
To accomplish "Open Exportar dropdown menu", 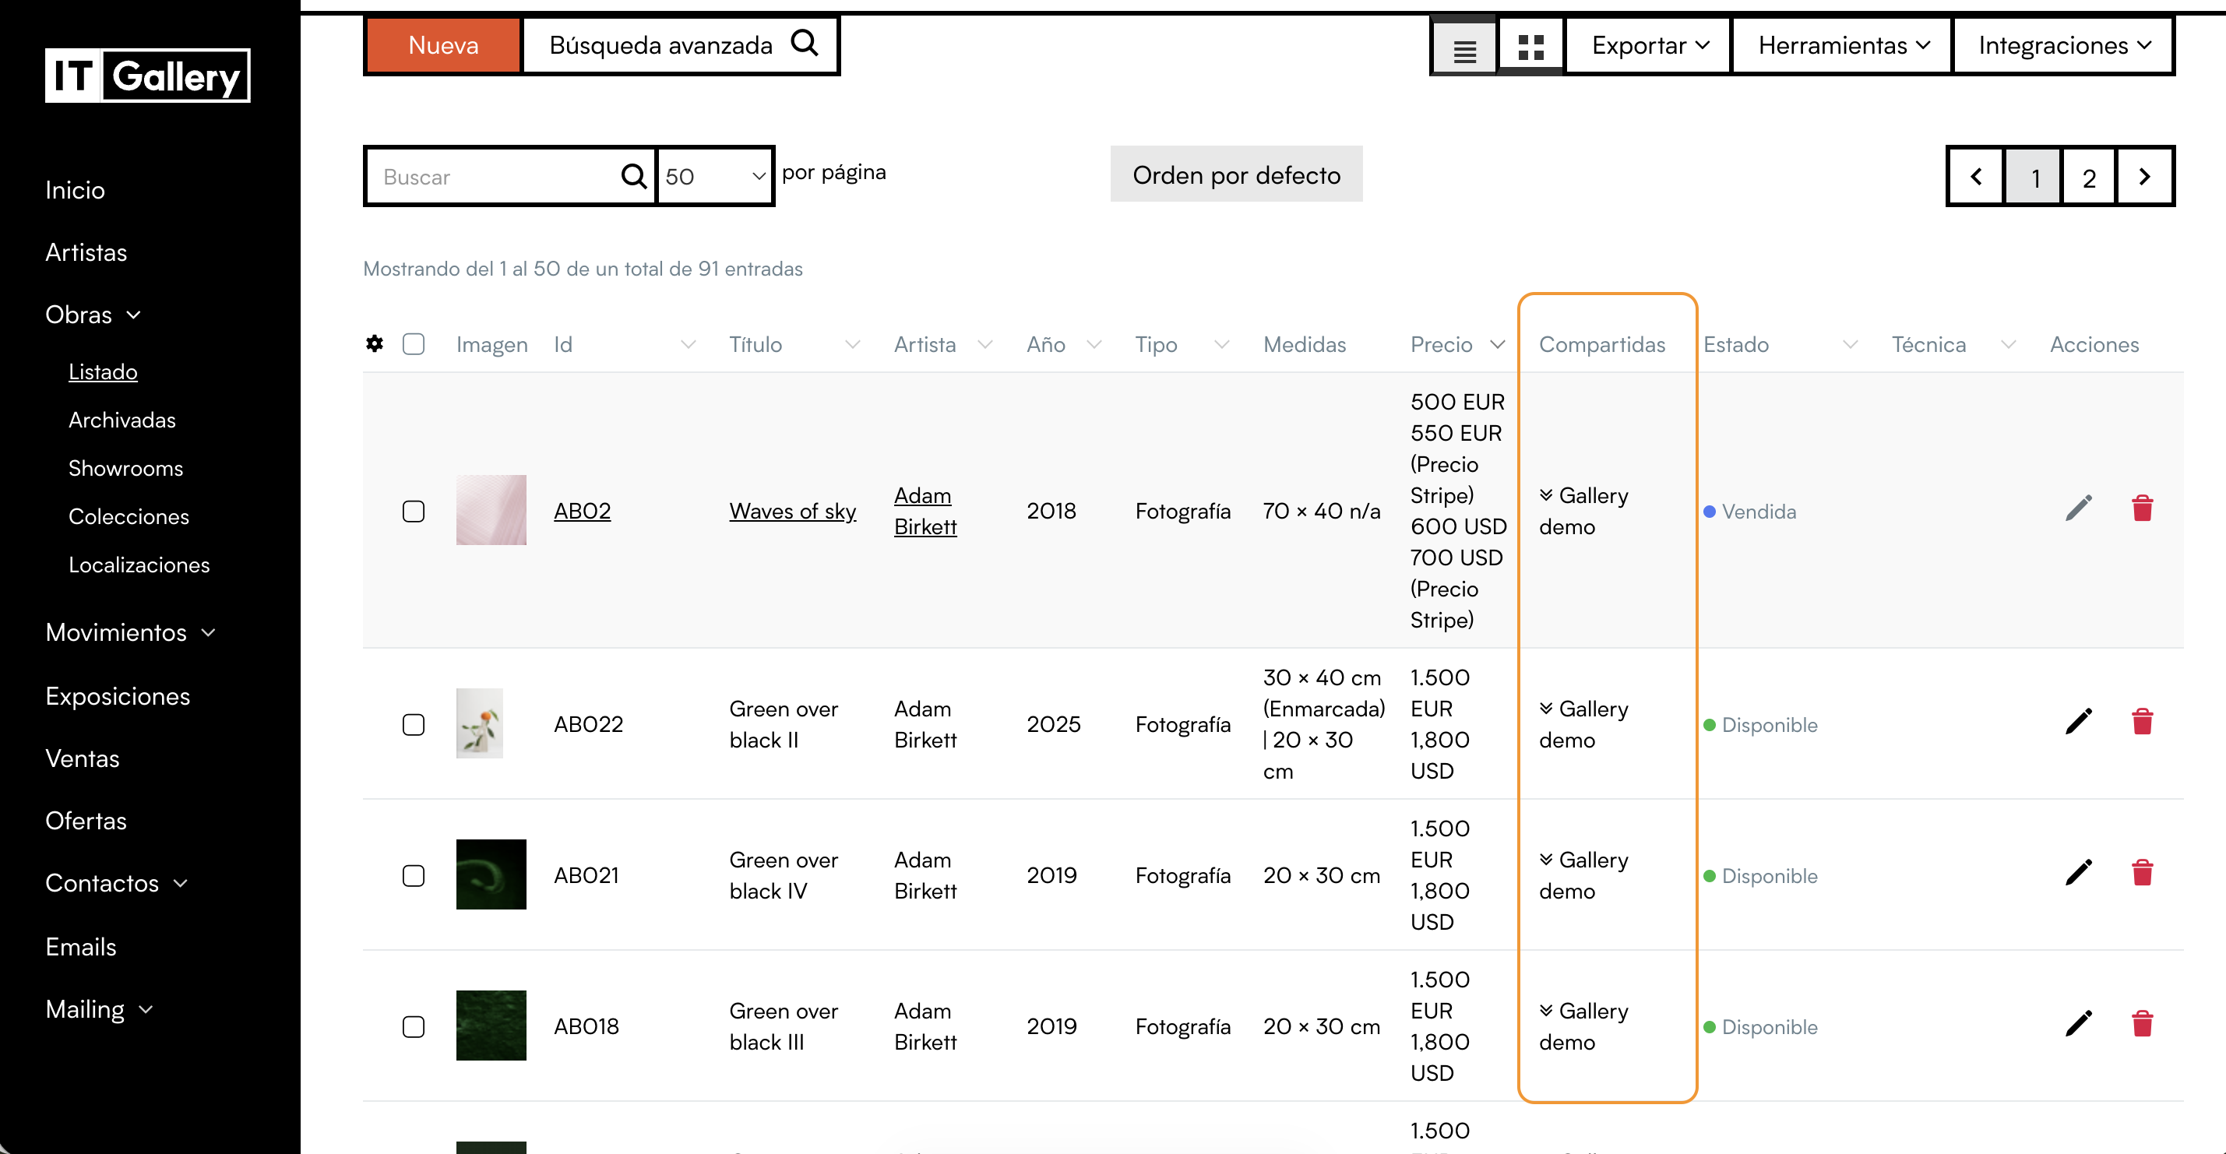I will [1648, 46].
